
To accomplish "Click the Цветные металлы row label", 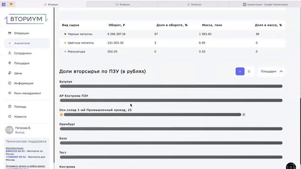I will pyautogui.click(x=80, y=43).
